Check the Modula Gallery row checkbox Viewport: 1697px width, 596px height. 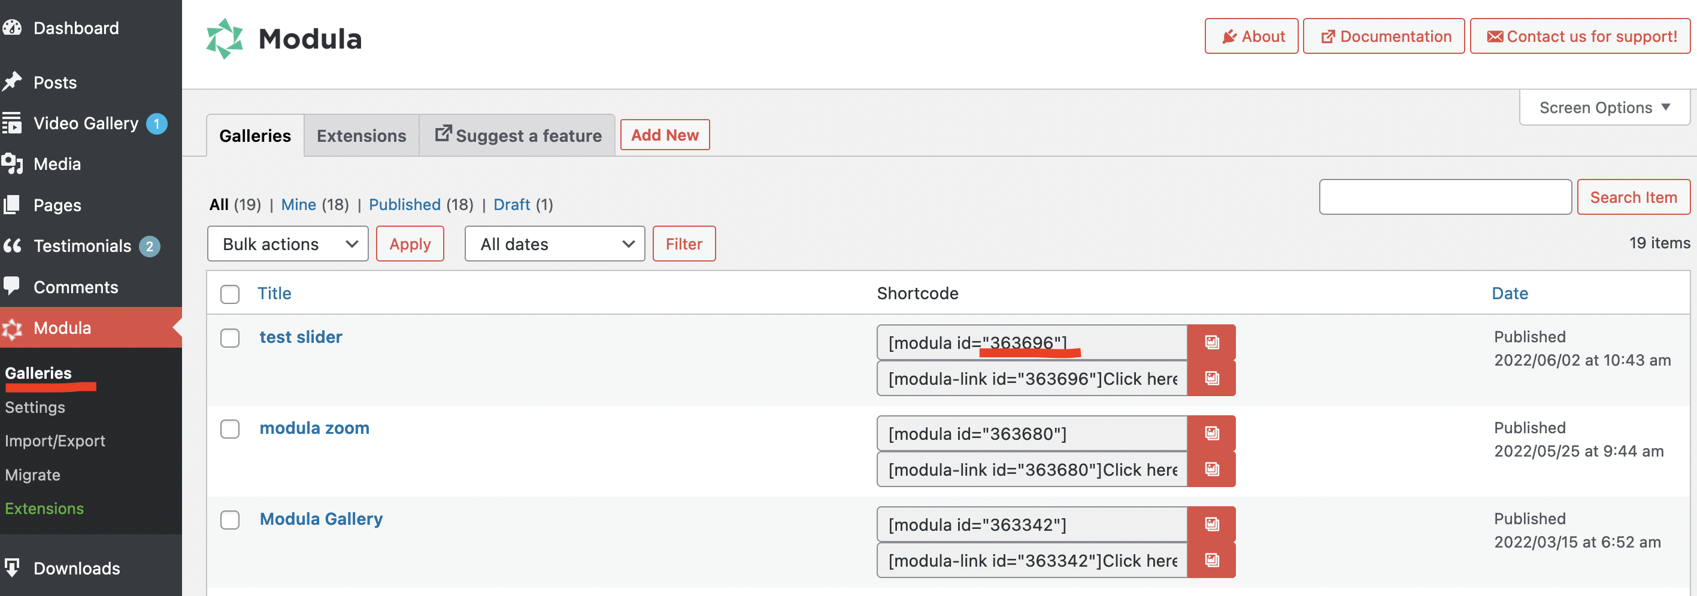pyautogui.click(x=230, y=519)
